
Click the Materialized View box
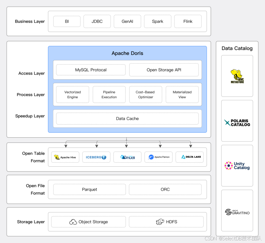click(182, 94)
